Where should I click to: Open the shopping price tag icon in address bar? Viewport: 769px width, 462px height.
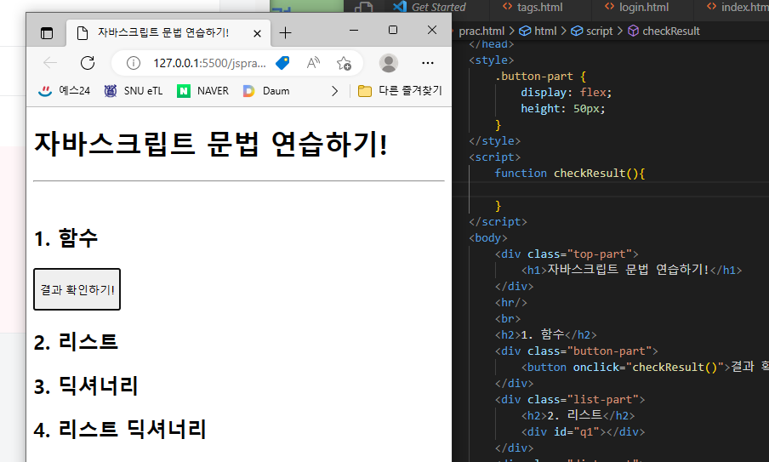(x=282, y=63)
